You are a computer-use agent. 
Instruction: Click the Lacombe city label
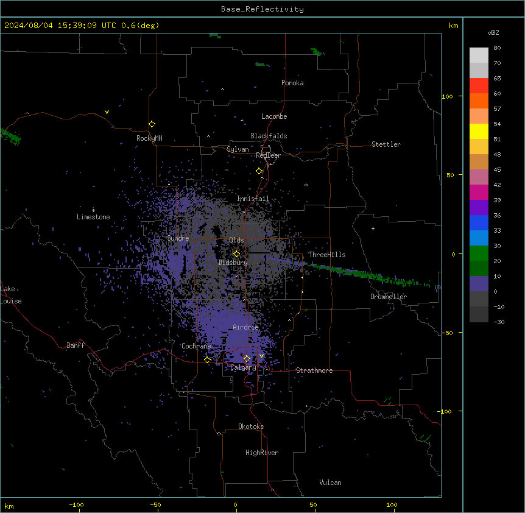274,116
